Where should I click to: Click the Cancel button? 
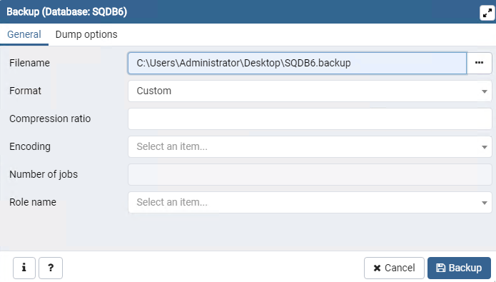coord(394,268)
